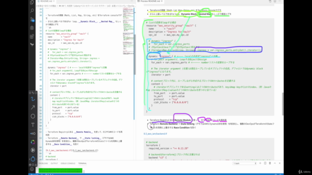Click the git branch status bar item

pos(35,174)
